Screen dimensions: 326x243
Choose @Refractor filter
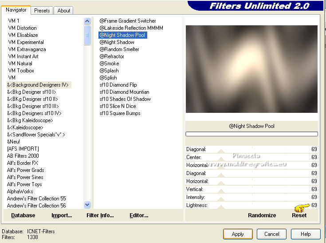112,56
